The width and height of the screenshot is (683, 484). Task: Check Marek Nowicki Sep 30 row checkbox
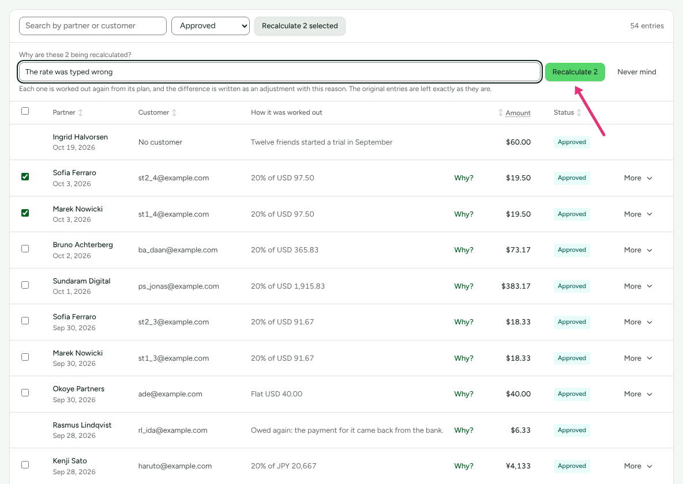(25, 357)
